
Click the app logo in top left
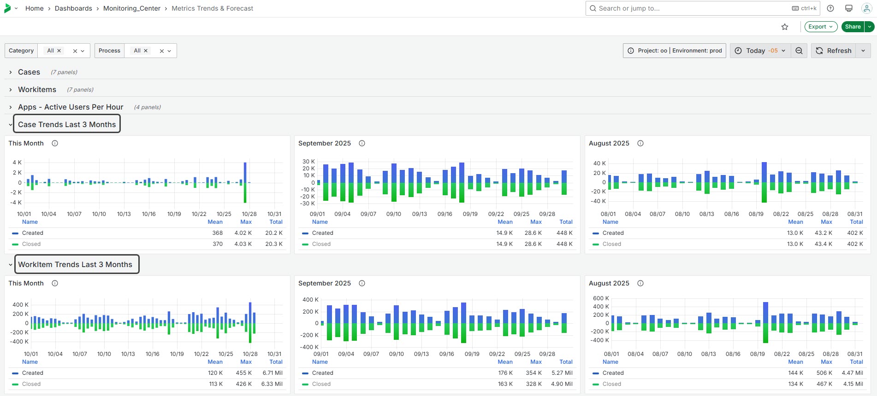(7, 8)
